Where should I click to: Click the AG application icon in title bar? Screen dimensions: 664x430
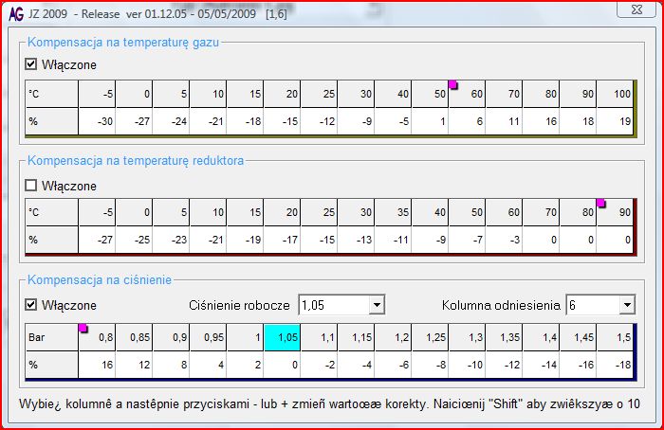point(16,14)
